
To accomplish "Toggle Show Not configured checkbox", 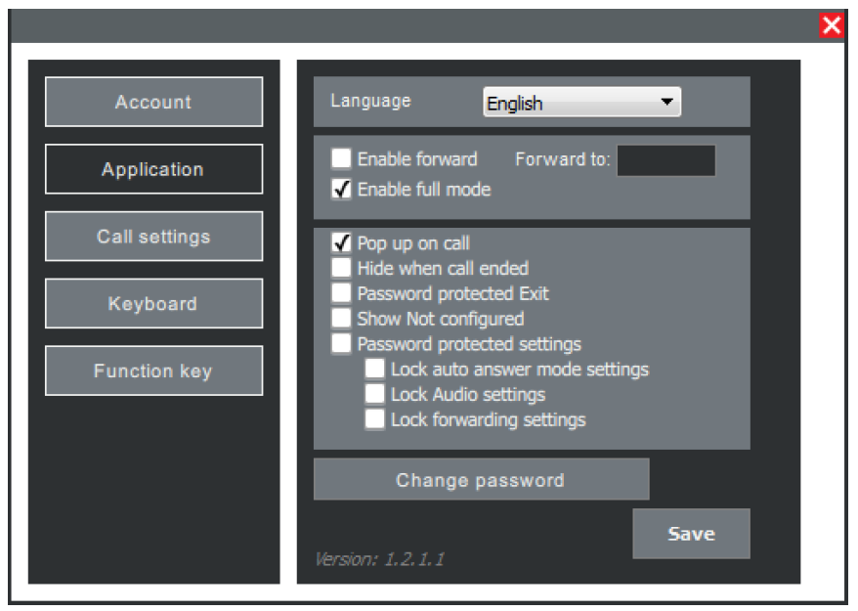I will [341, 319].
